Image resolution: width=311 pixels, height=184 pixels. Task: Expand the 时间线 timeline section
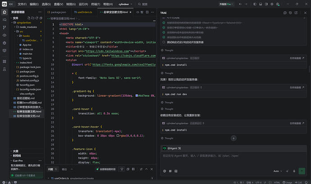coord(17,156)
